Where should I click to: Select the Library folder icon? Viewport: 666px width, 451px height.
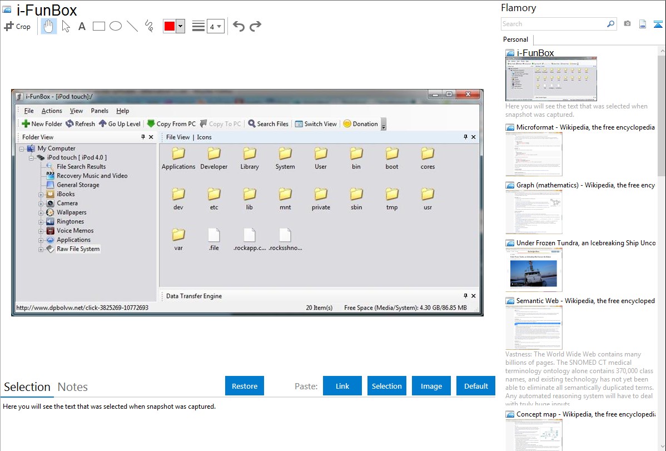pyautogui.click(x=250, y=158)
